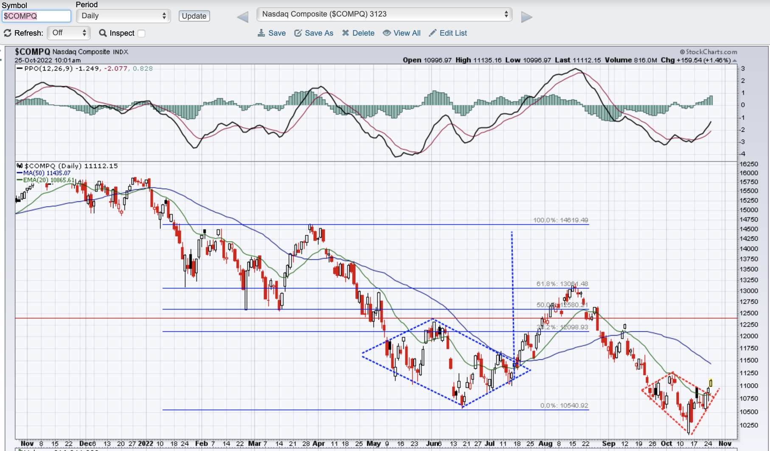Click the Save disk icon
Viewport: 770px width, 451px height.
(x=261, y=33)
